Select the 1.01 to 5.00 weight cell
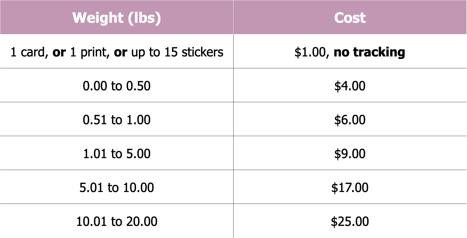Screen dimensions: 467x238 117,153
